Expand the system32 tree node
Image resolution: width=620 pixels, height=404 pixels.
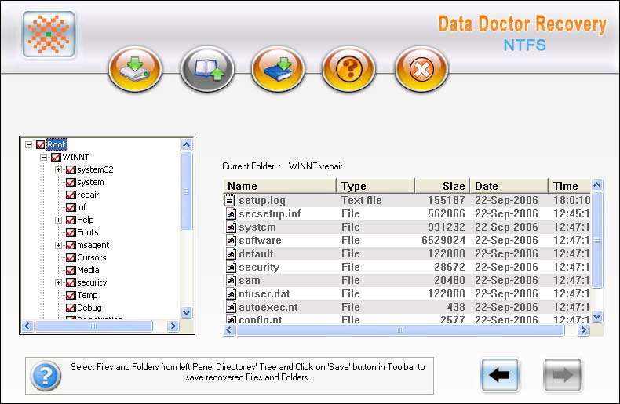point(59,170)
